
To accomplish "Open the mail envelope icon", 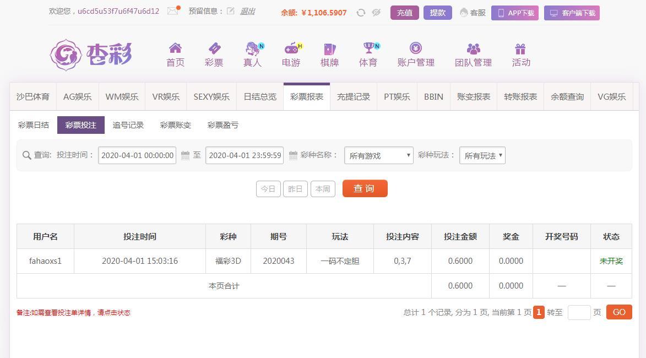I will point(173,10).
